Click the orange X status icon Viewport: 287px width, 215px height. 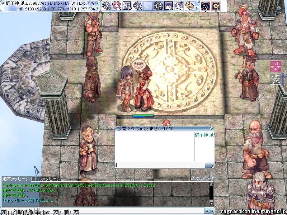216,6
